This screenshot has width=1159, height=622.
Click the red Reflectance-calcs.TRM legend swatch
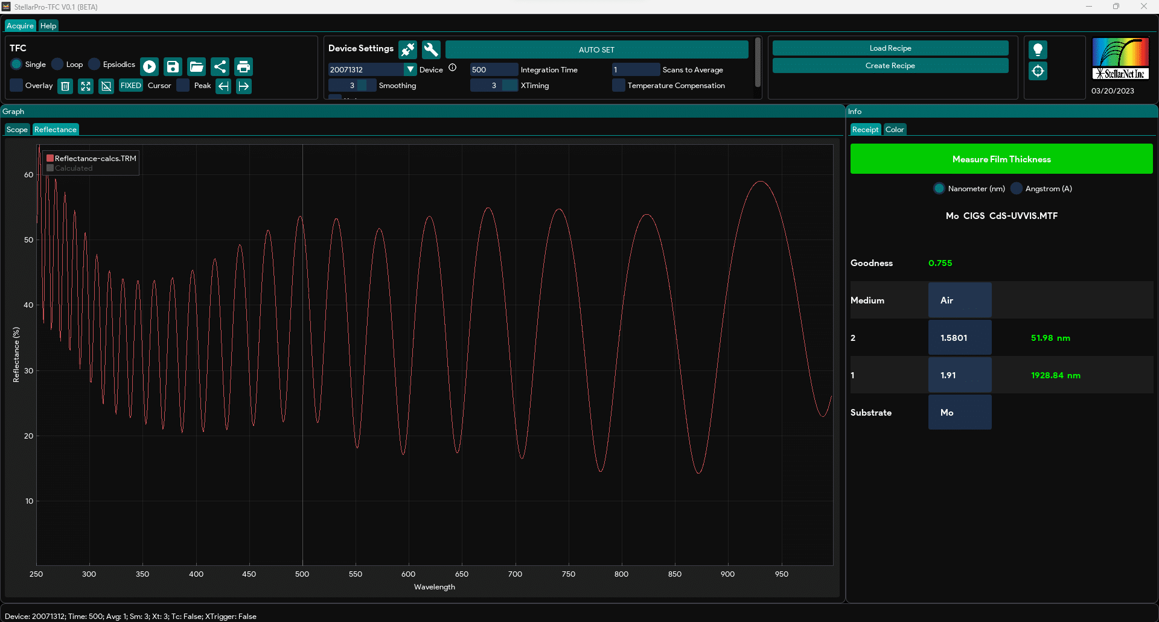[x=50, y=158]
